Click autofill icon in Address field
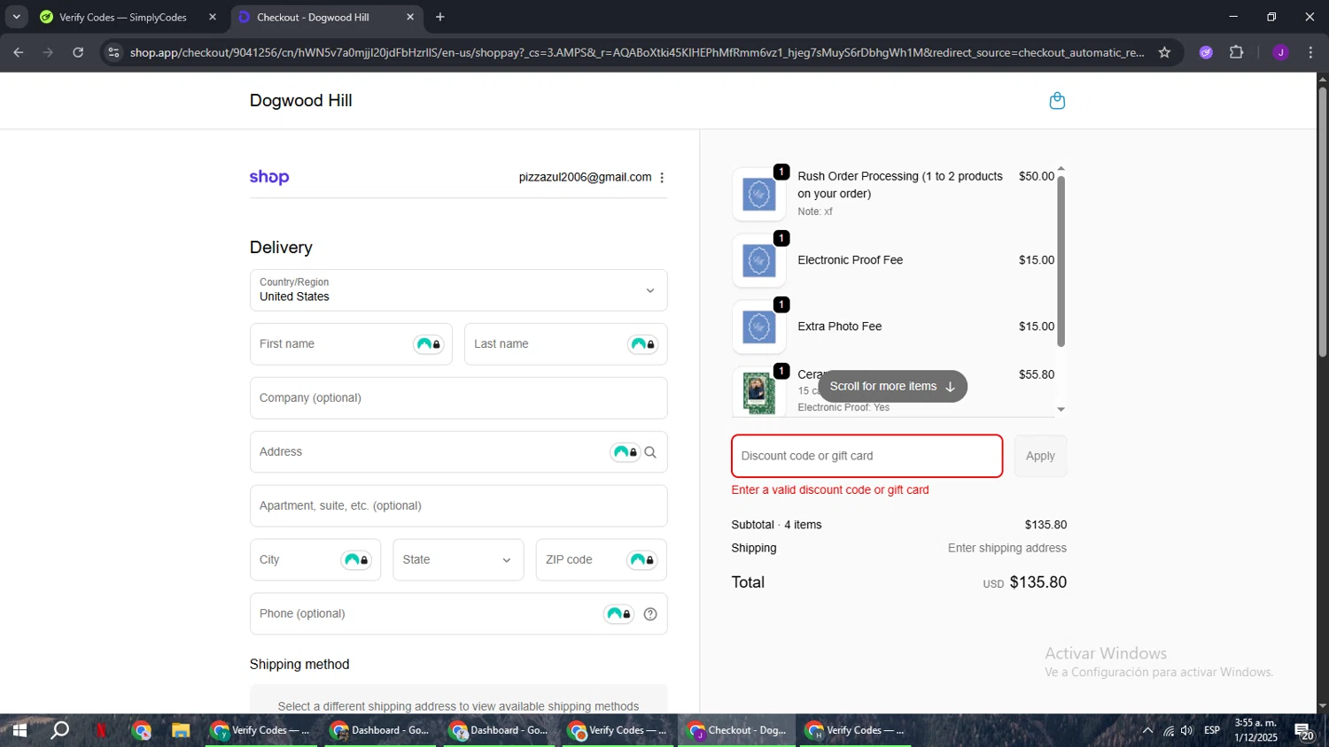Image resolution: width=1329 pixels, height=747 pixels. coord(625,452)
